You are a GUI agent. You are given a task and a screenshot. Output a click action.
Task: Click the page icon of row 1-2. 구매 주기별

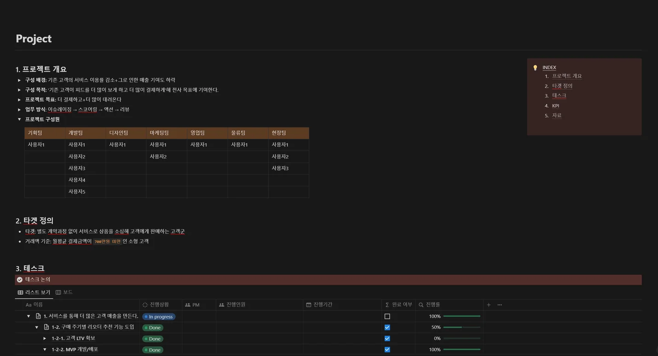coord(46,327)
